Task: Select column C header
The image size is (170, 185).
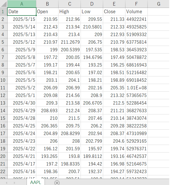Action: [x=69, y=4]
